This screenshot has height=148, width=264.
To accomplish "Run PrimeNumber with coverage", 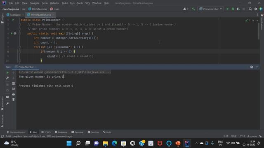I will click(238, 9).
